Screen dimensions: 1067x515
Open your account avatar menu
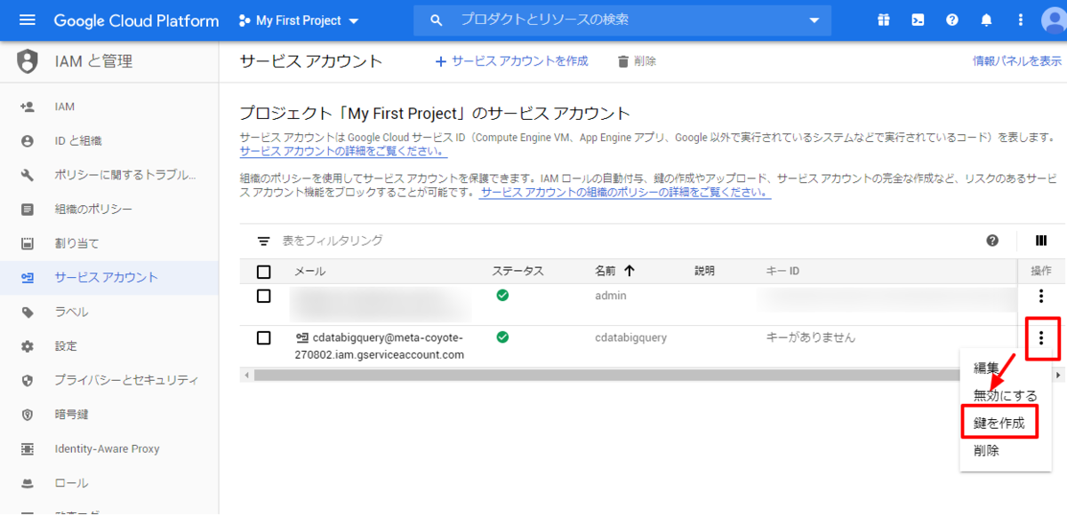tap(1053, 20)
